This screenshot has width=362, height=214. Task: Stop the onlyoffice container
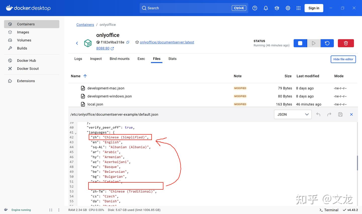click(300, 43)
